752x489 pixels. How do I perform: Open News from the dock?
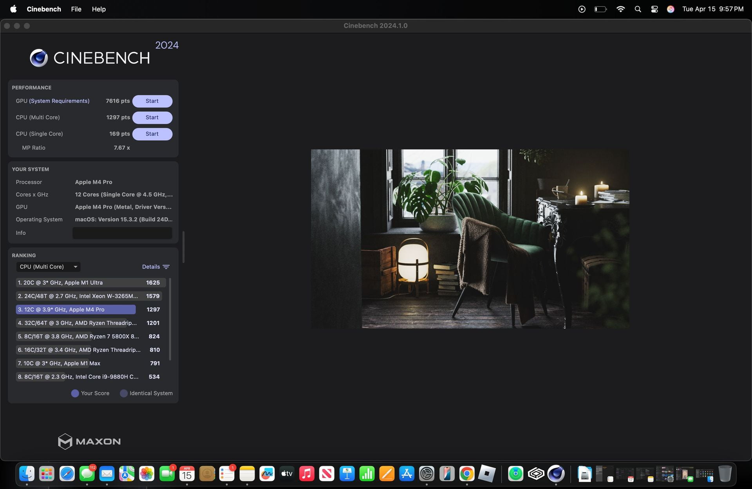pyautogui.click(x=327, y=474)
